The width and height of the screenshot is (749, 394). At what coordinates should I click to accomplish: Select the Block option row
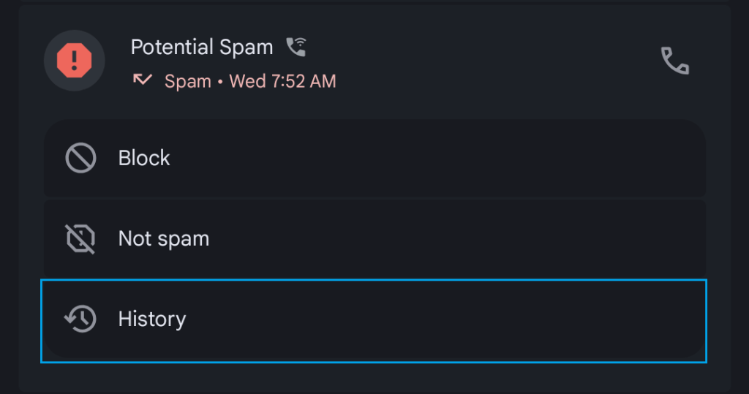tap(374, 158)
